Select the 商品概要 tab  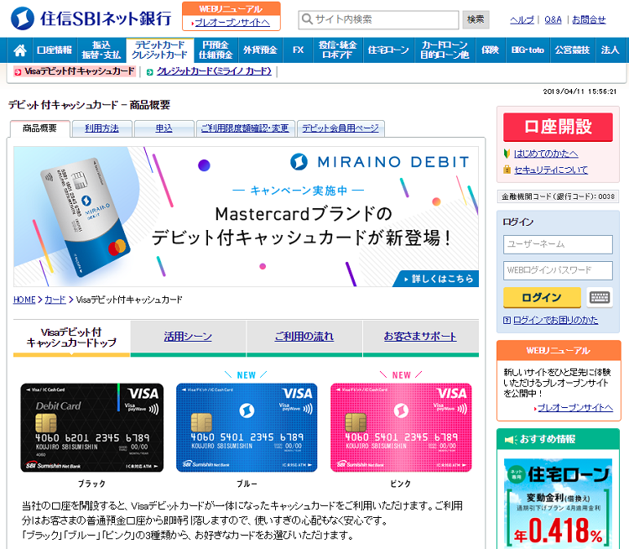(39, 128)
